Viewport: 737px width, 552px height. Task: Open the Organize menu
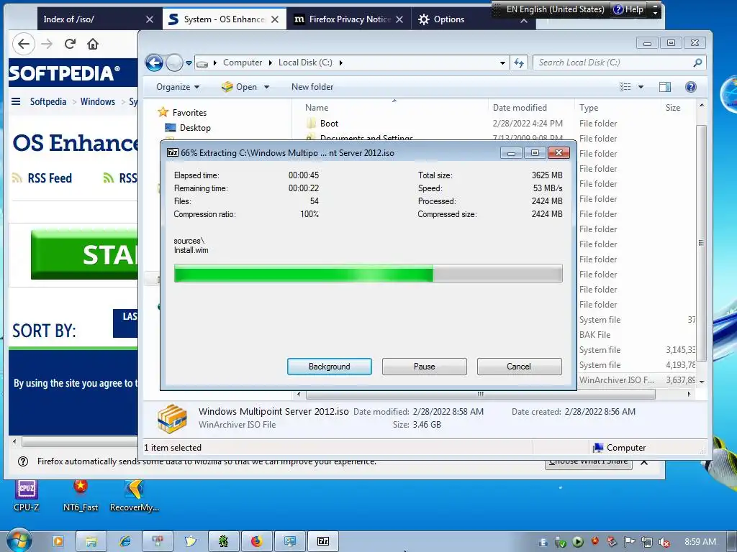[178, 87]
